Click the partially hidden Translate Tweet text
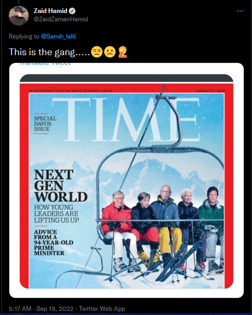Image resolution: width=252 pixels, height=315 pixels. point(45,64)
